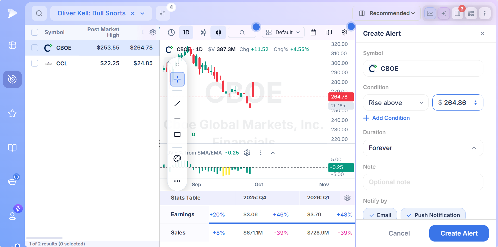Click the chart symbol search field
This screenshot has height=247, width=498.
coord(242,32)
